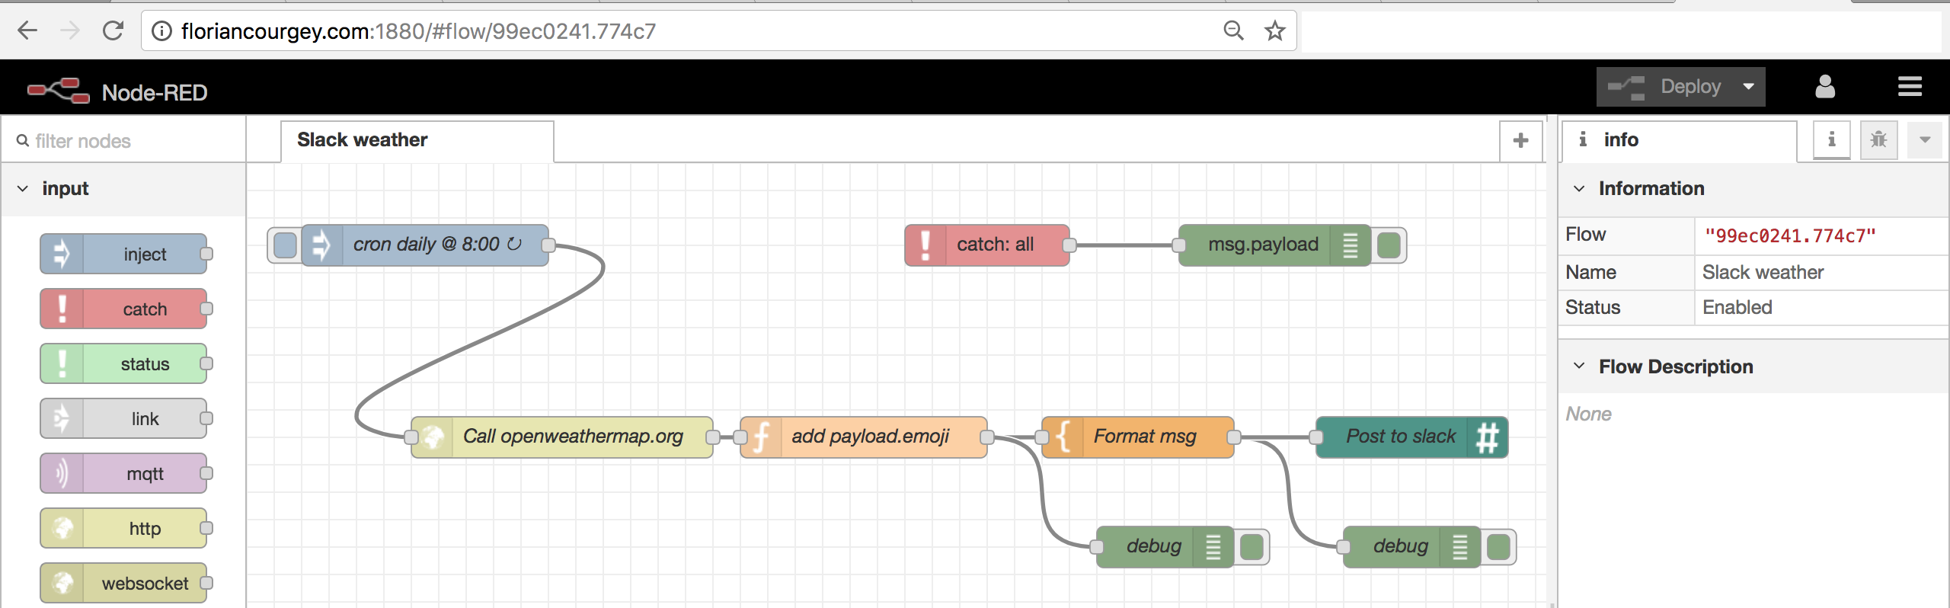This screenshot has height=608, width=1950.
Task: Select the Post to slack node
Action: point(1400,437)
